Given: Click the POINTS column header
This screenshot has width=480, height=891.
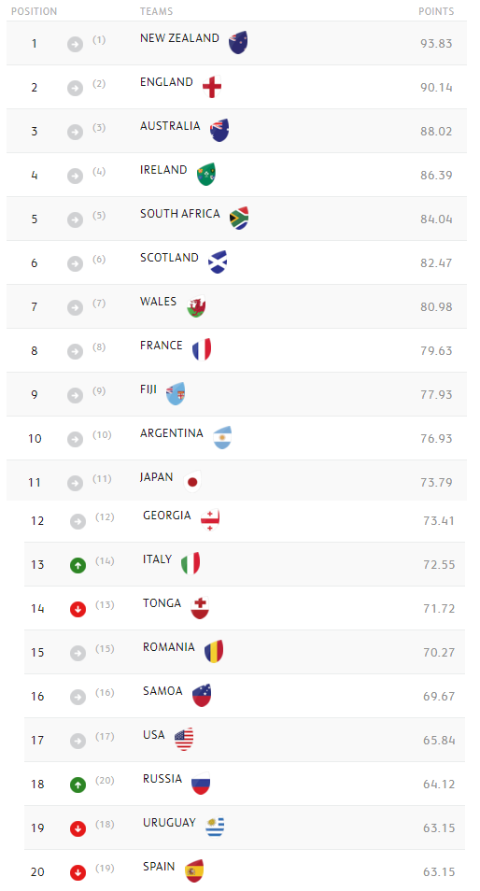Looking at the screenshot, I should 436,11.
